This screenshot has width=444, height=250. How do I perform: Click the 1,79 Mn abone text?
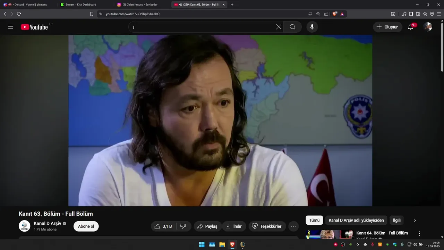point(45,230)
